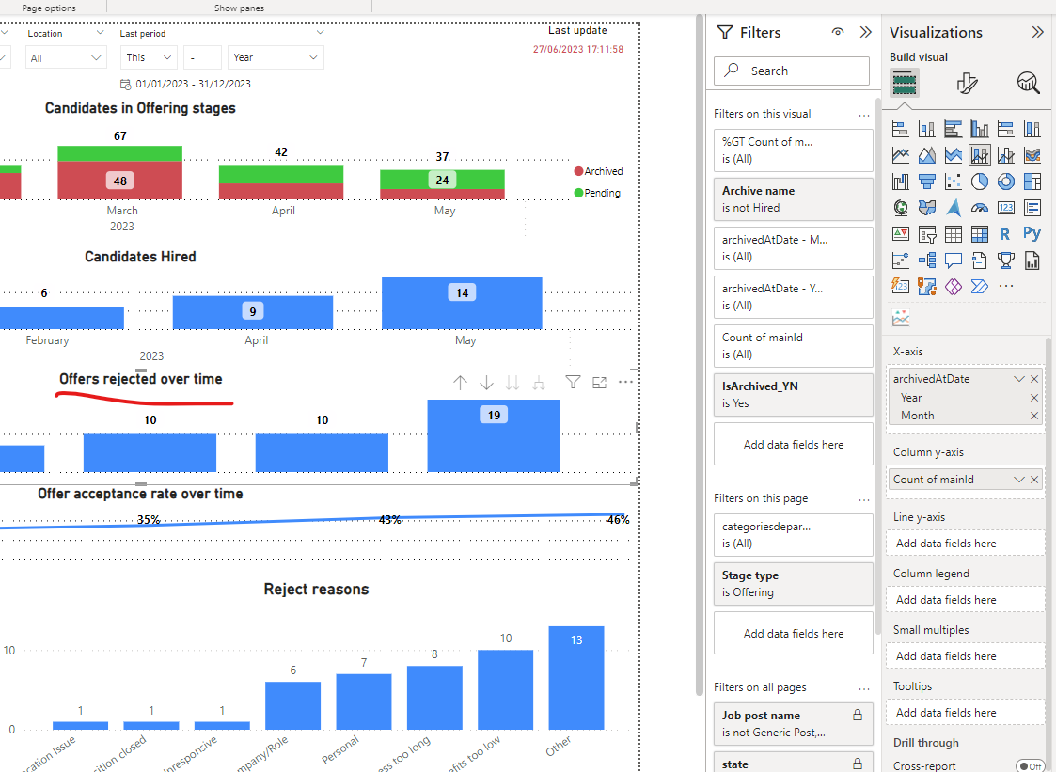The image size is (1056, 772).
Task: Select the Decomposition tree visual
Action: pos(926,260)
